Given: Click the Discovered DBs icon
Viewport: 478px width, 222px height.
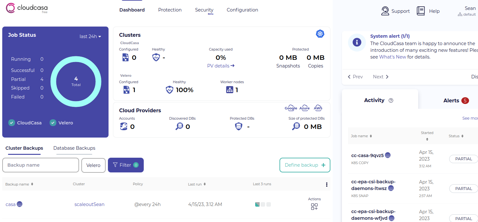Looking at the screenshot, I should coord(179,127).
